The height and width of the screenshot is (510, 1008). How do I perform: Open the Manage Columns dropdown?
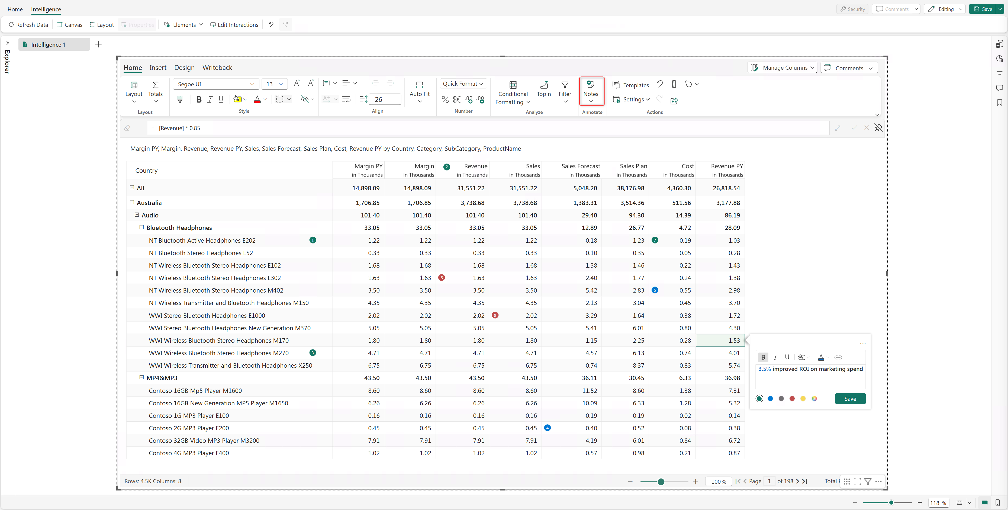(782, 68)
